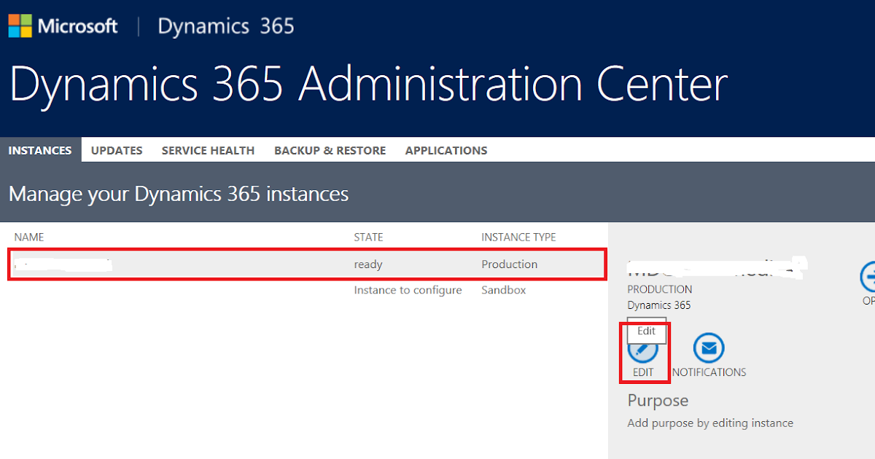The height and width of the screenshot is (459, 875).
Task: Click the STATE column header
Action: pos(368,237)
